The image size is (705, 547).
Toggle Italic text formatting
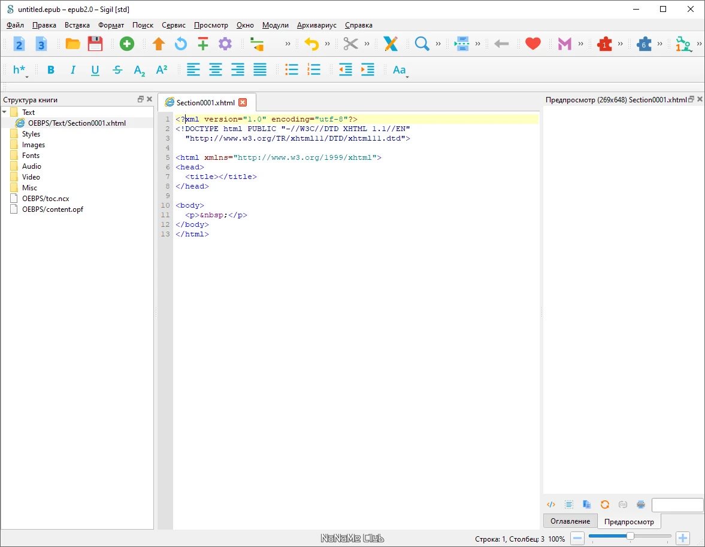(x=73, y=70)
